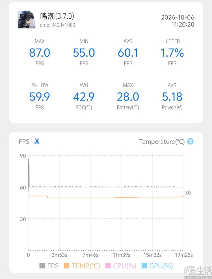Image resolution: width=212 pixels, height=279 pixels.
Task: Click the 7m46s time marker on chart
Action: pos(90,255)
